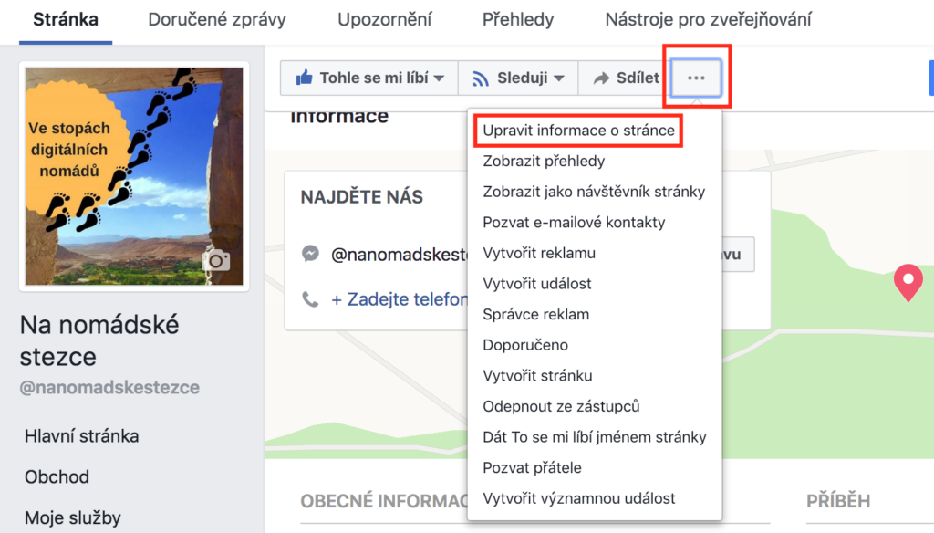Click the Messenger icon beside @nanomadskestezce
The width and height of the screenshot is (934, 533).
click(311, 255)
